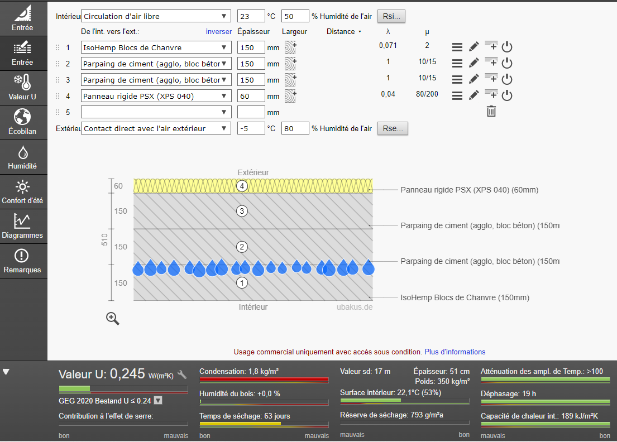Toggle power for IsoHemp Blocs layer
This screenshot has height=442, width=617.
pyautogui.click(x=507, y=47)
